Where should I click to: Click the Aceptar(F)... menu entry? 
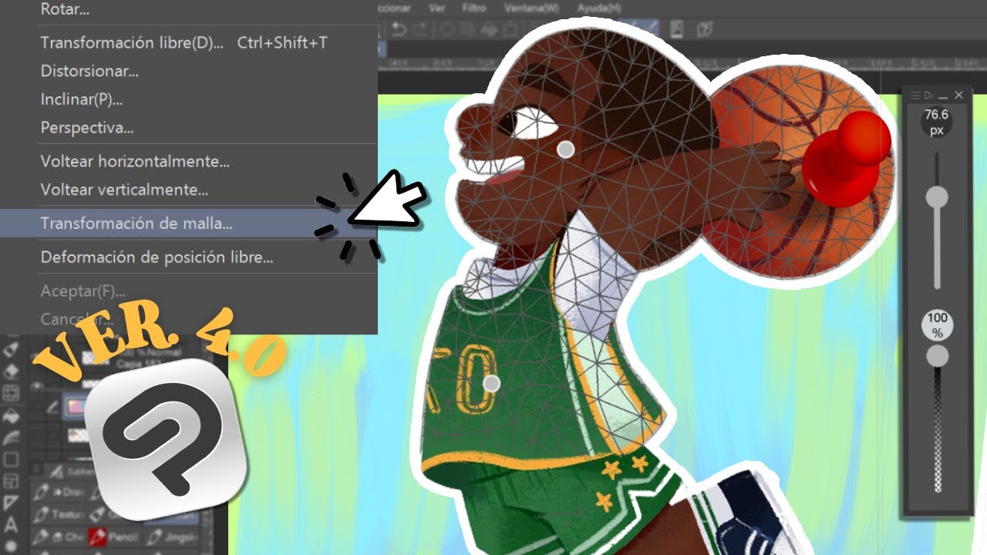(83, 291)
